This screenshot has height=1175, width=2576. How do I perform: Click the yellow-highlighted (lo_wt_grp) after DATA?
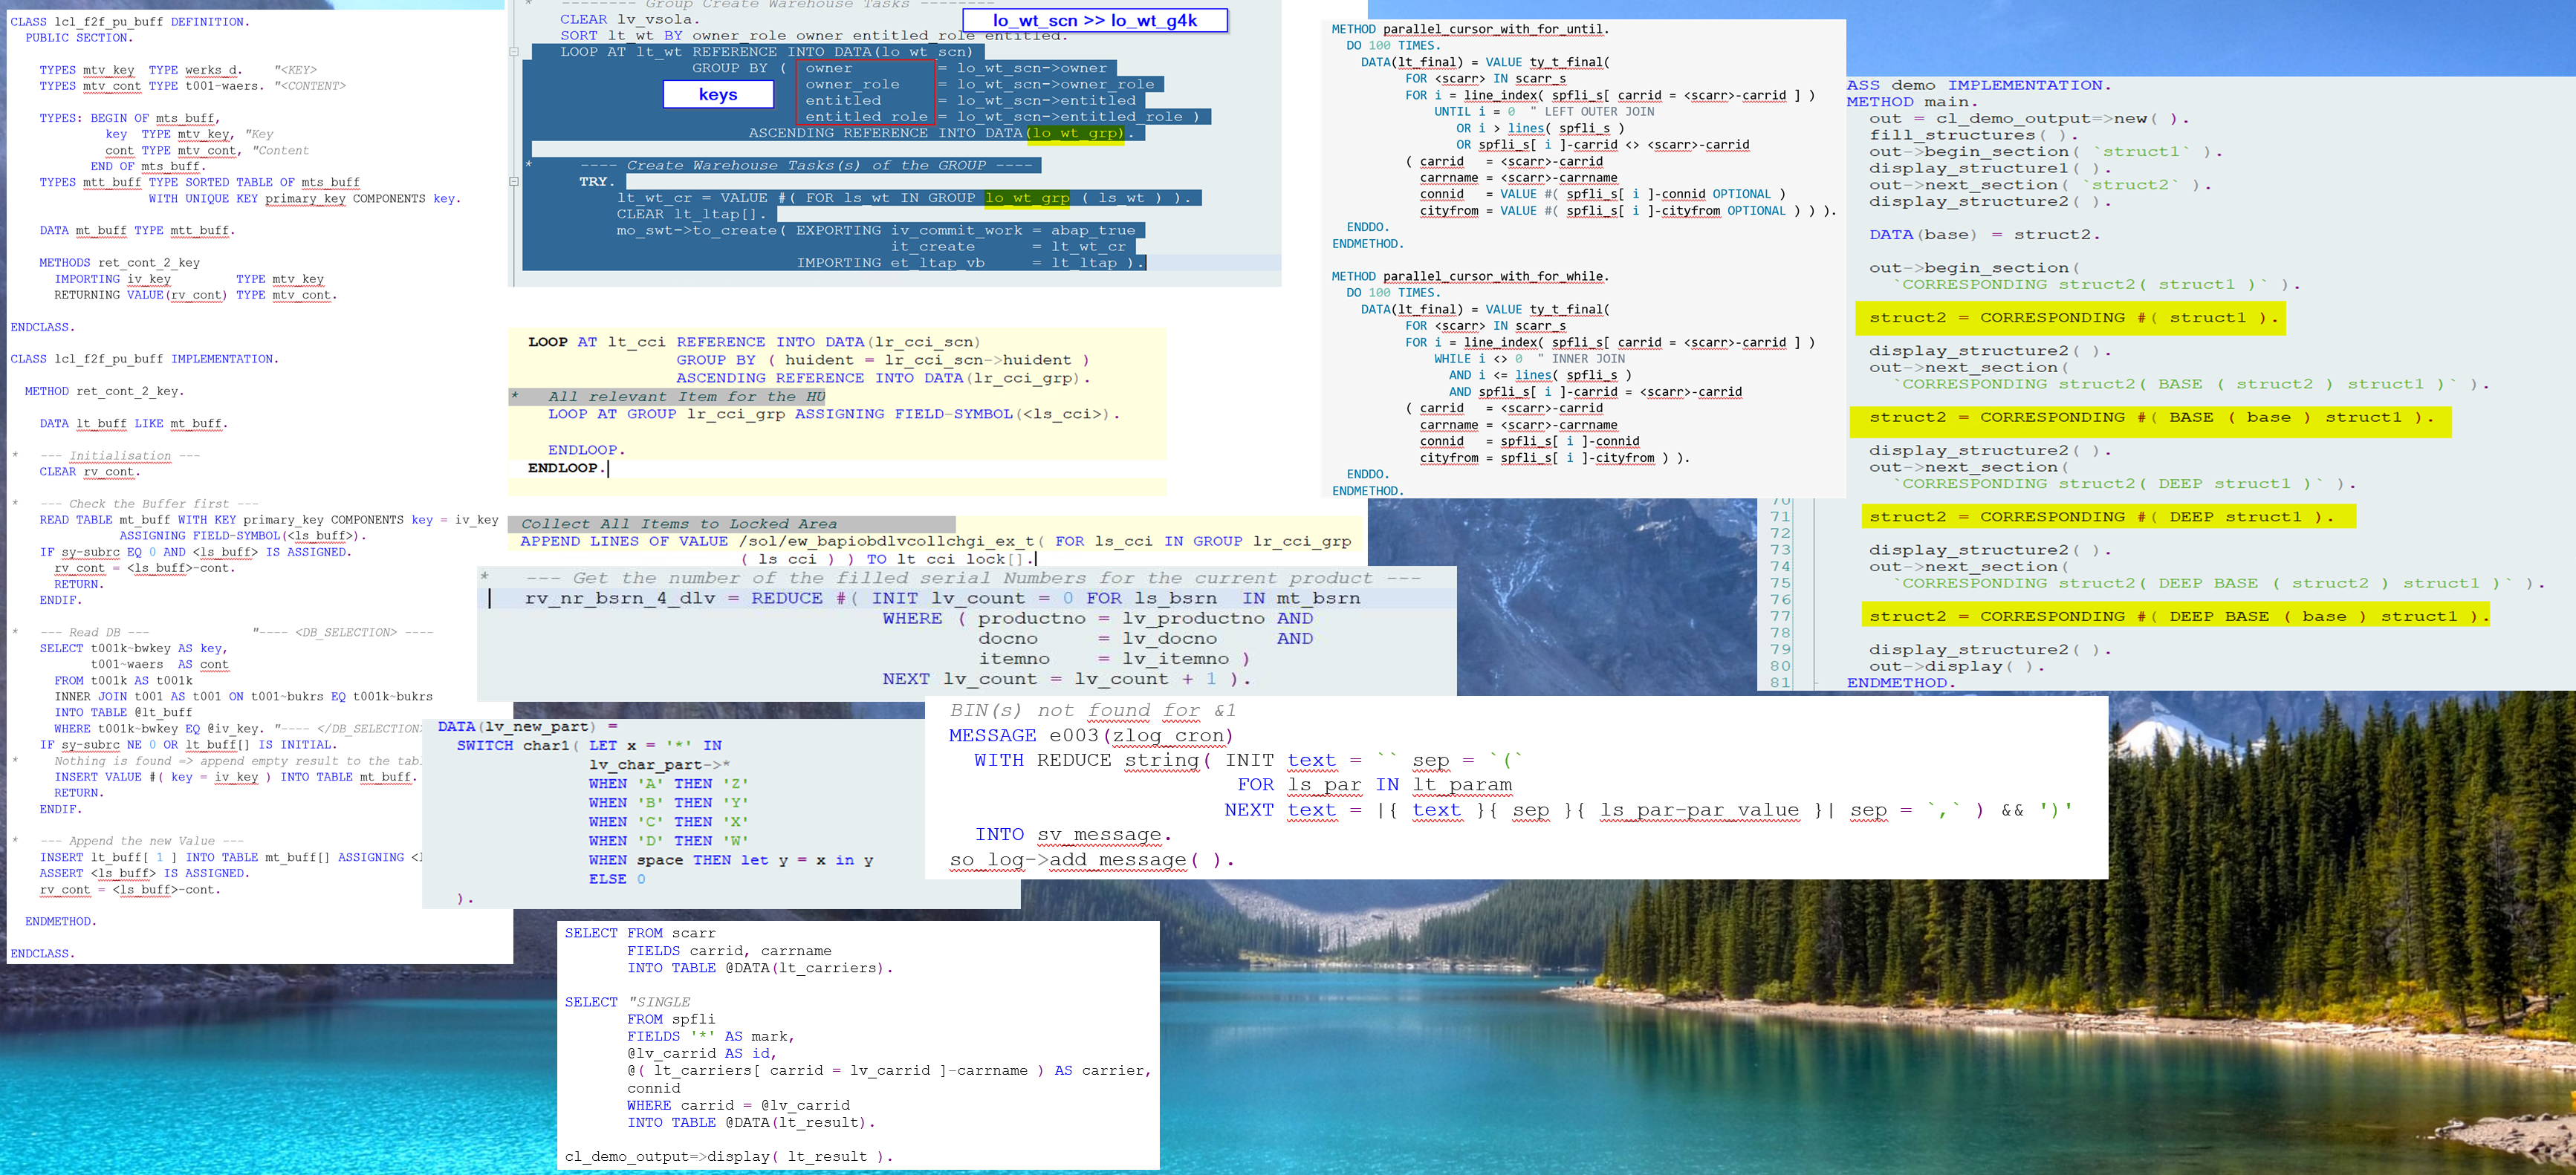(x=1076, y=133)
